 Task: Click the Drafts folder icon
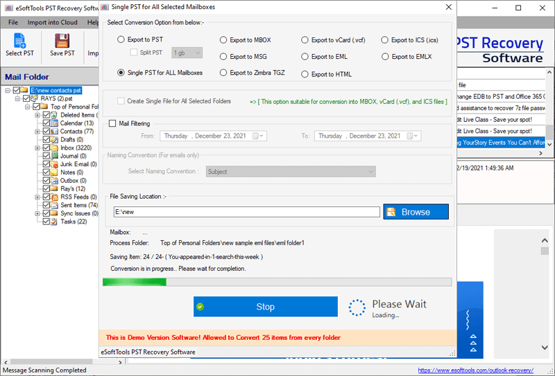(x=54, y=140)
